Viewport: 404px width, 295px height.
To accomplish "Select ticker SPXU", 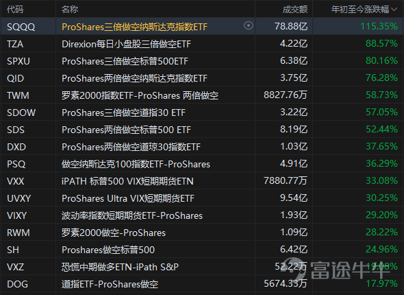I will 18,61.
